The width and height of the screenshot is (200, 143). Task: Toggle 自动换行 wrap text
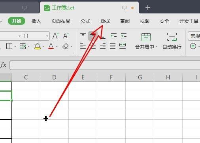[172, 41]
